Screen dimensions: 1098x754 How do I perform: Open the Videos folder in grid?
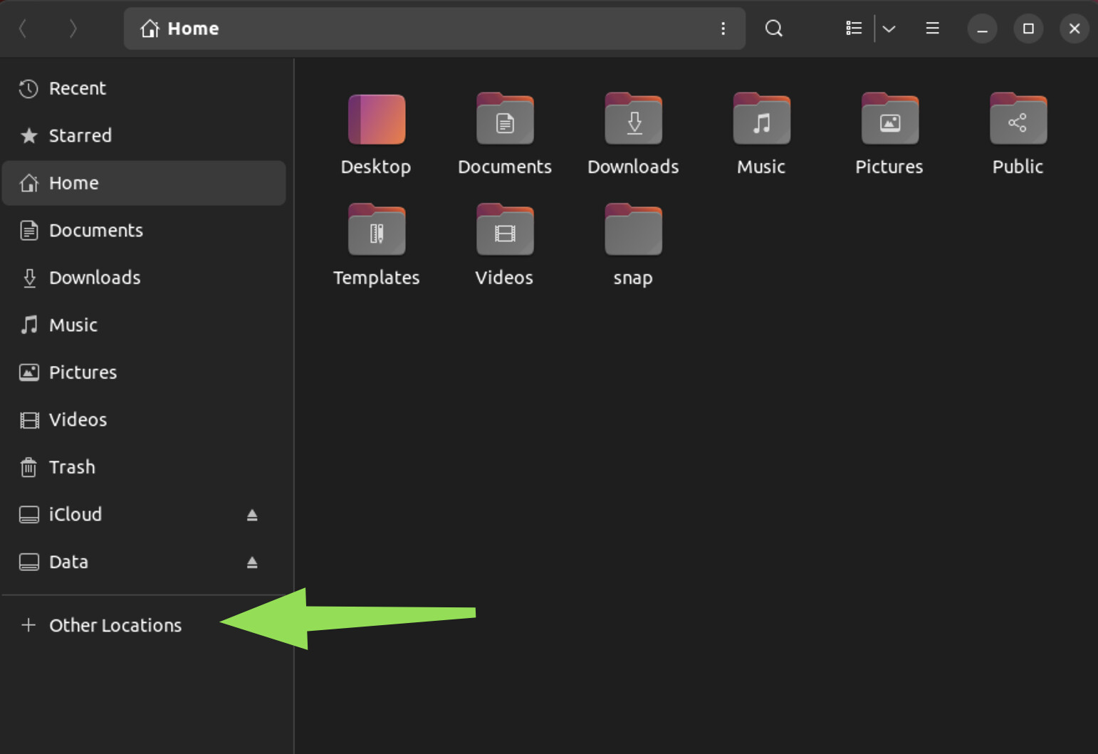point(504,231)
